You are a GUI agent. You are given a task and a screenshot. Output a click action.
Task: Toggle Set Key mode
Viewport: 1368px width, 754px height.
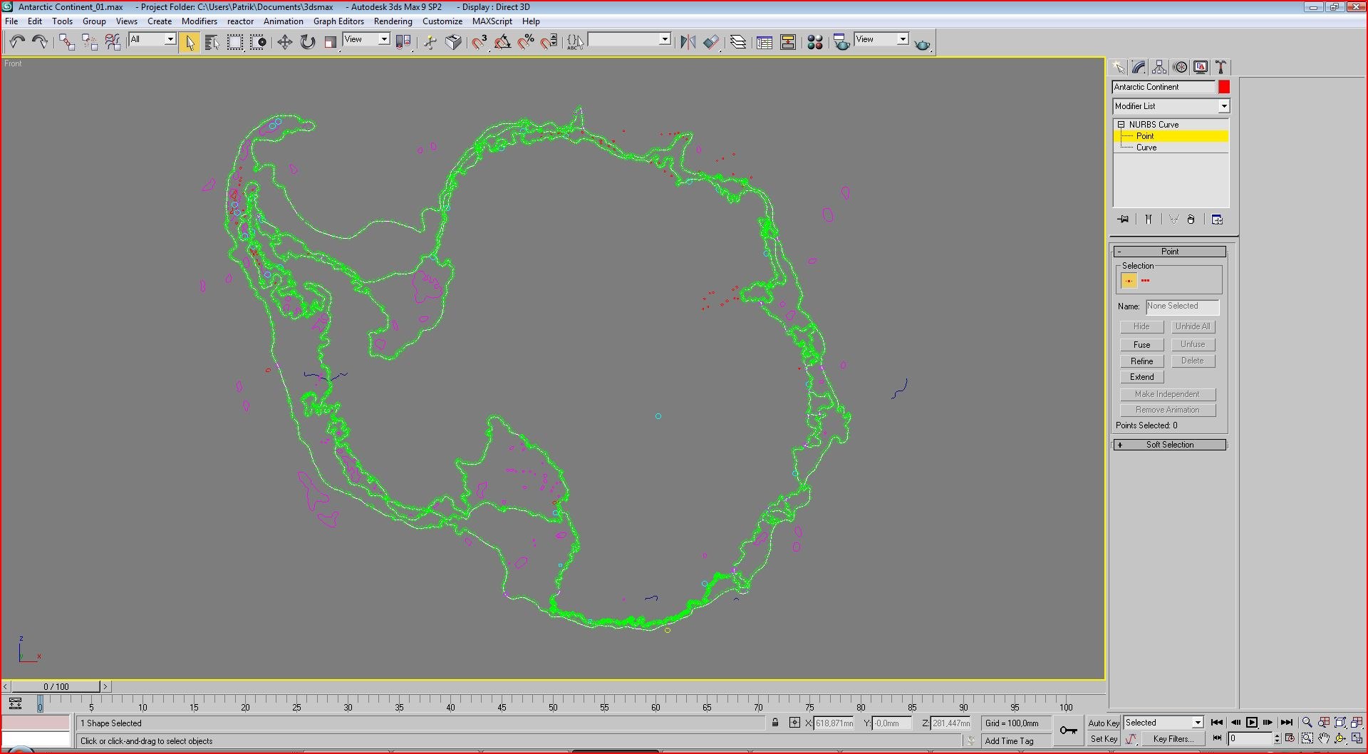coord(1104,739)
